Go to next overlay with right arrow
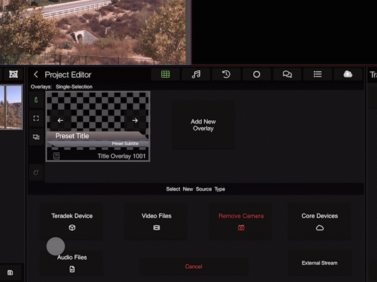377x282 pixels. pyautogui.click(x=134, y=120)
